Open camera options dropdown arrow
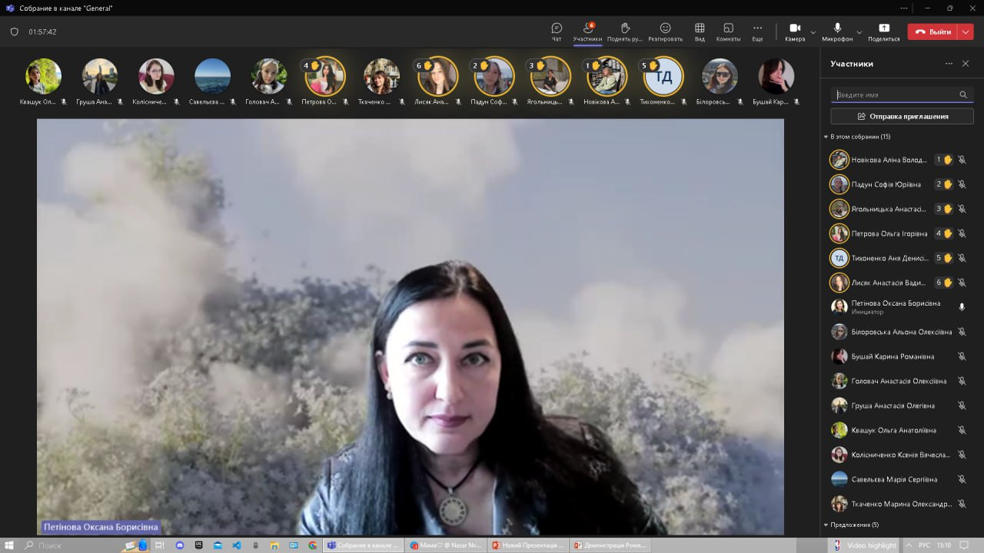 (813, 32)
